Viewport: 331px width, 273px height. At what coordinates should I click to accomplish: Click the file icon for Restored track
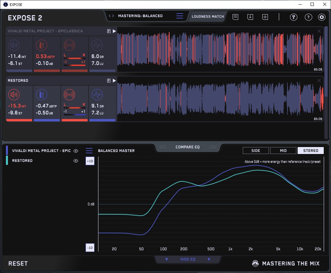(109, 81)
